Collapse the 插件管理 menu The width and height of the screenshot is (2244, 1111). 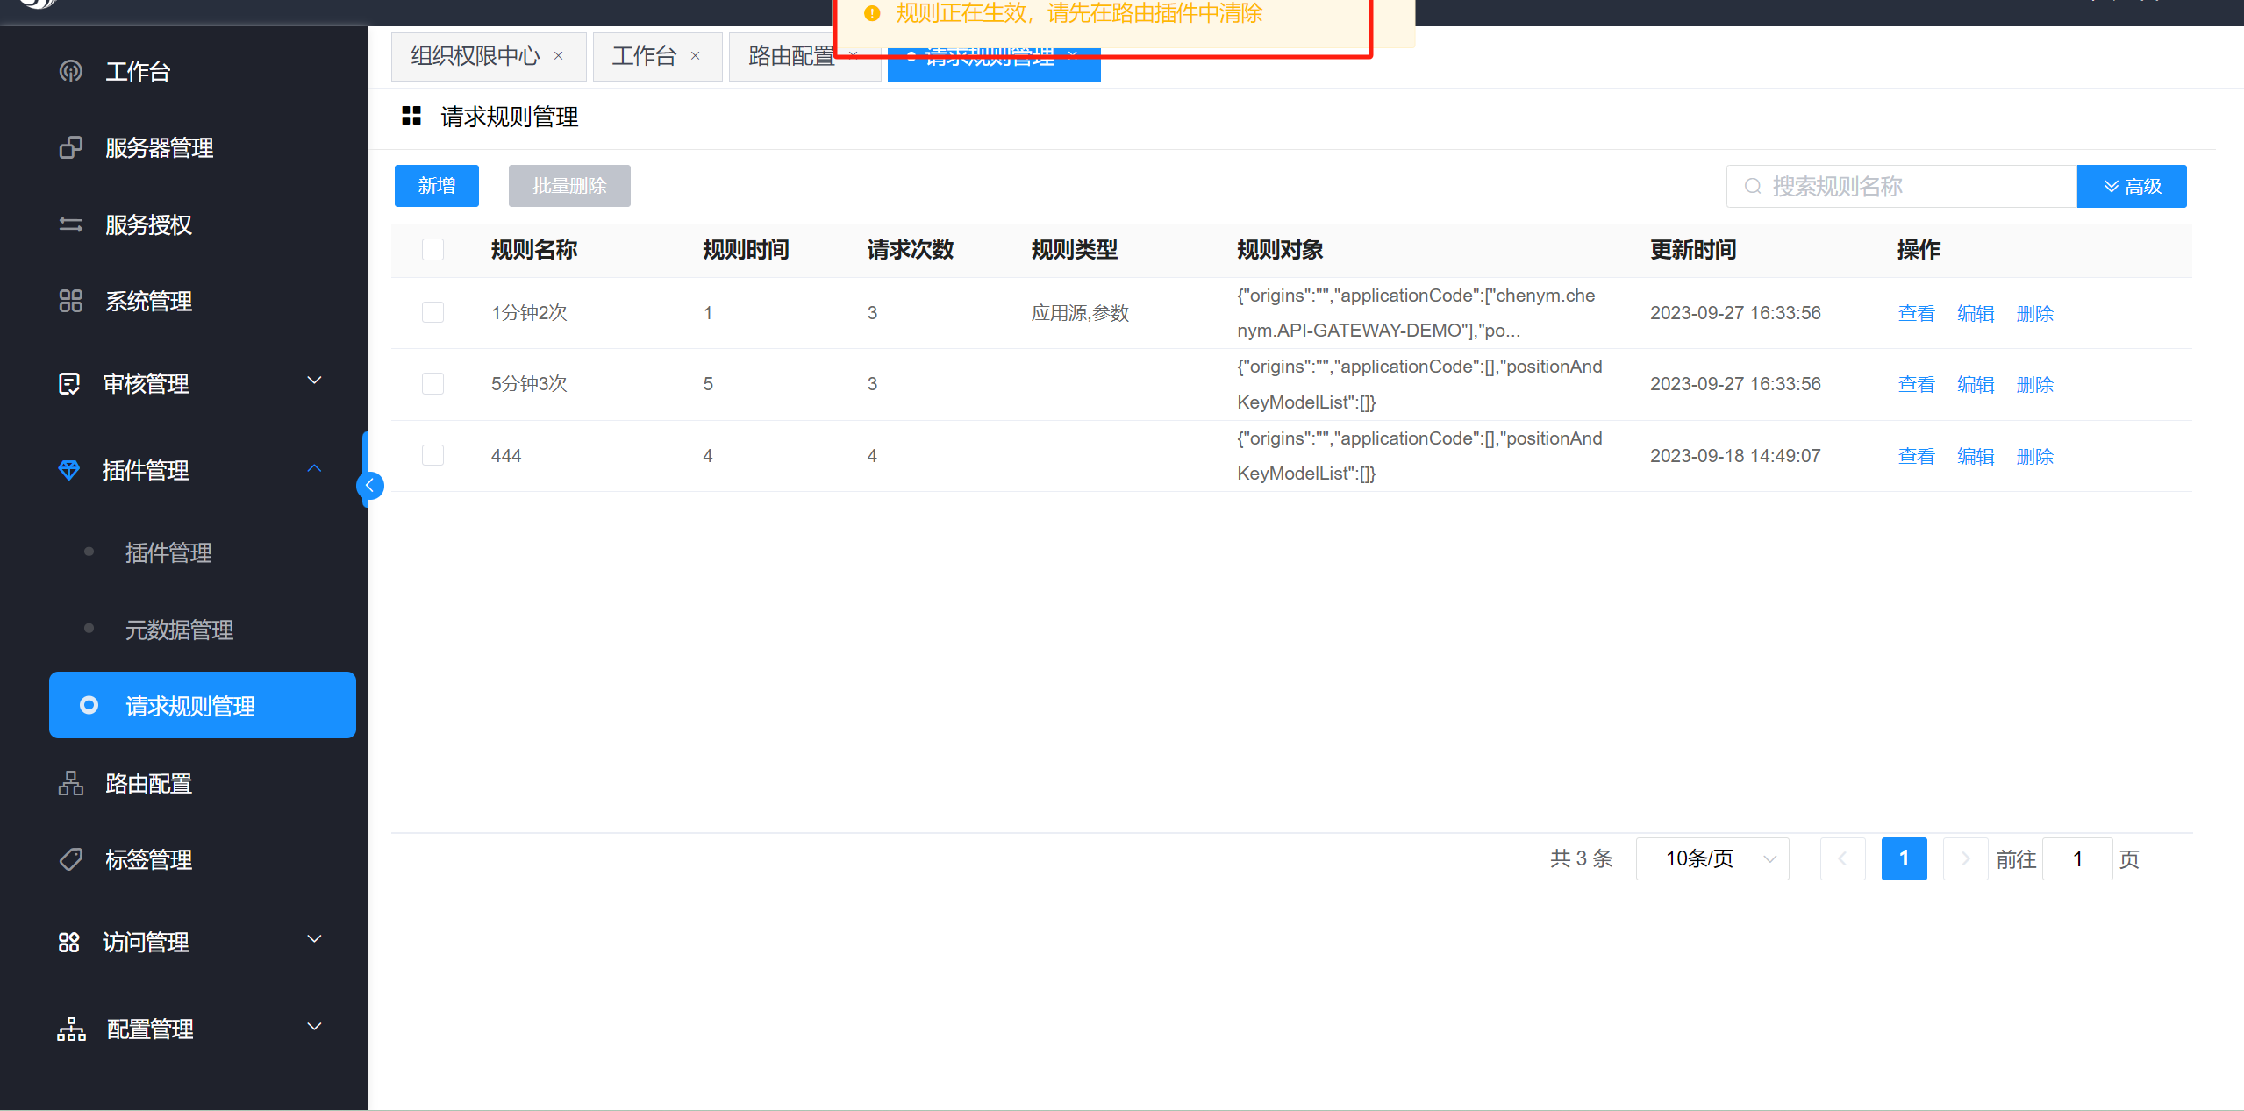point(314,468)
